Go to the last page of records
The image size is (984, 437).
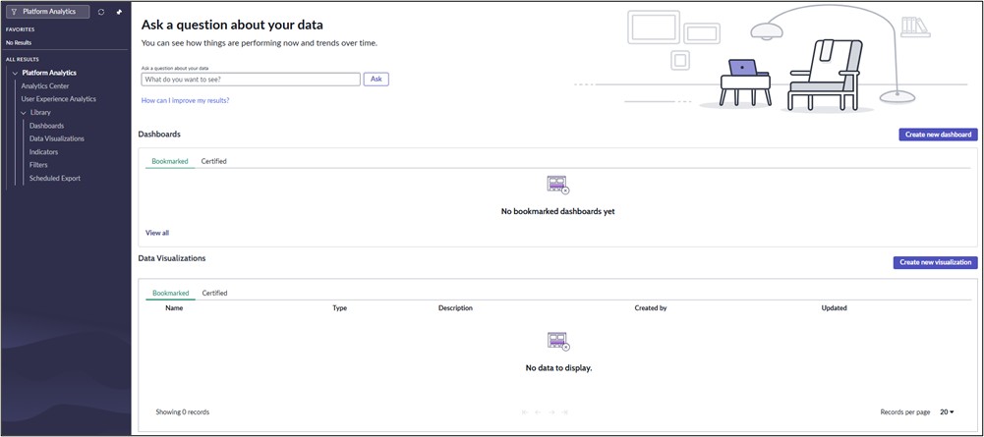565,411
